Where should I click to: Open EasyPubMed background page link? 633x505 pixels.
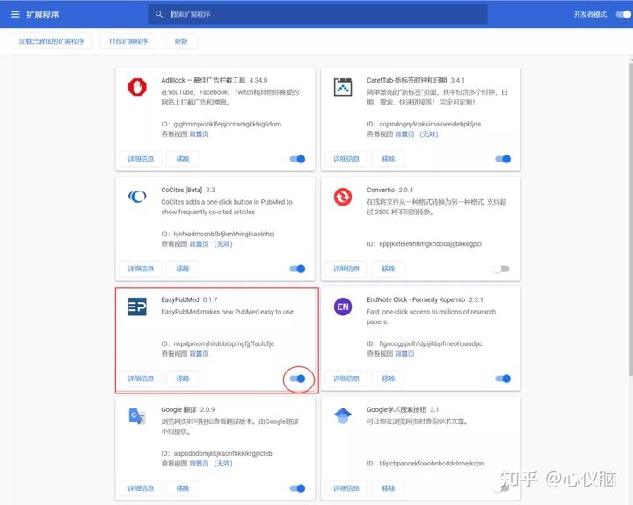199,354
